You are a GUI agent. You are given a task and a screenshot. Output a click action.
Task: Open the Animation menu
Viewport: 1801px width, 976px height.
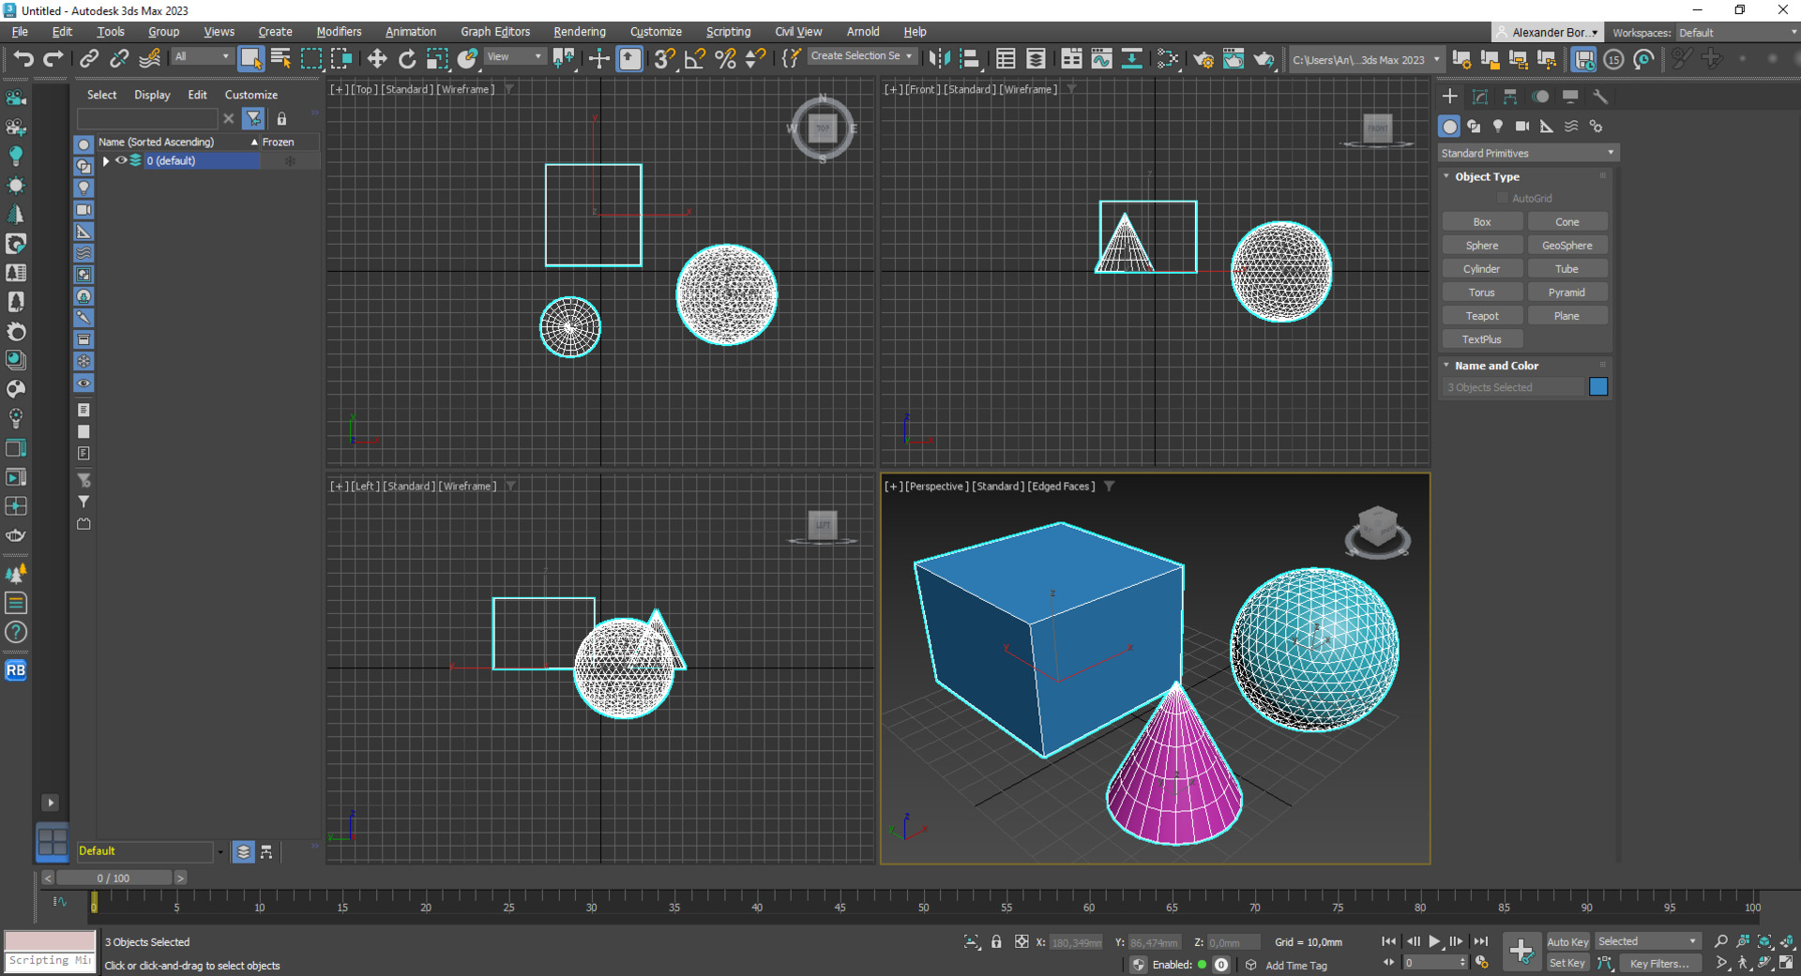point(410,32)
